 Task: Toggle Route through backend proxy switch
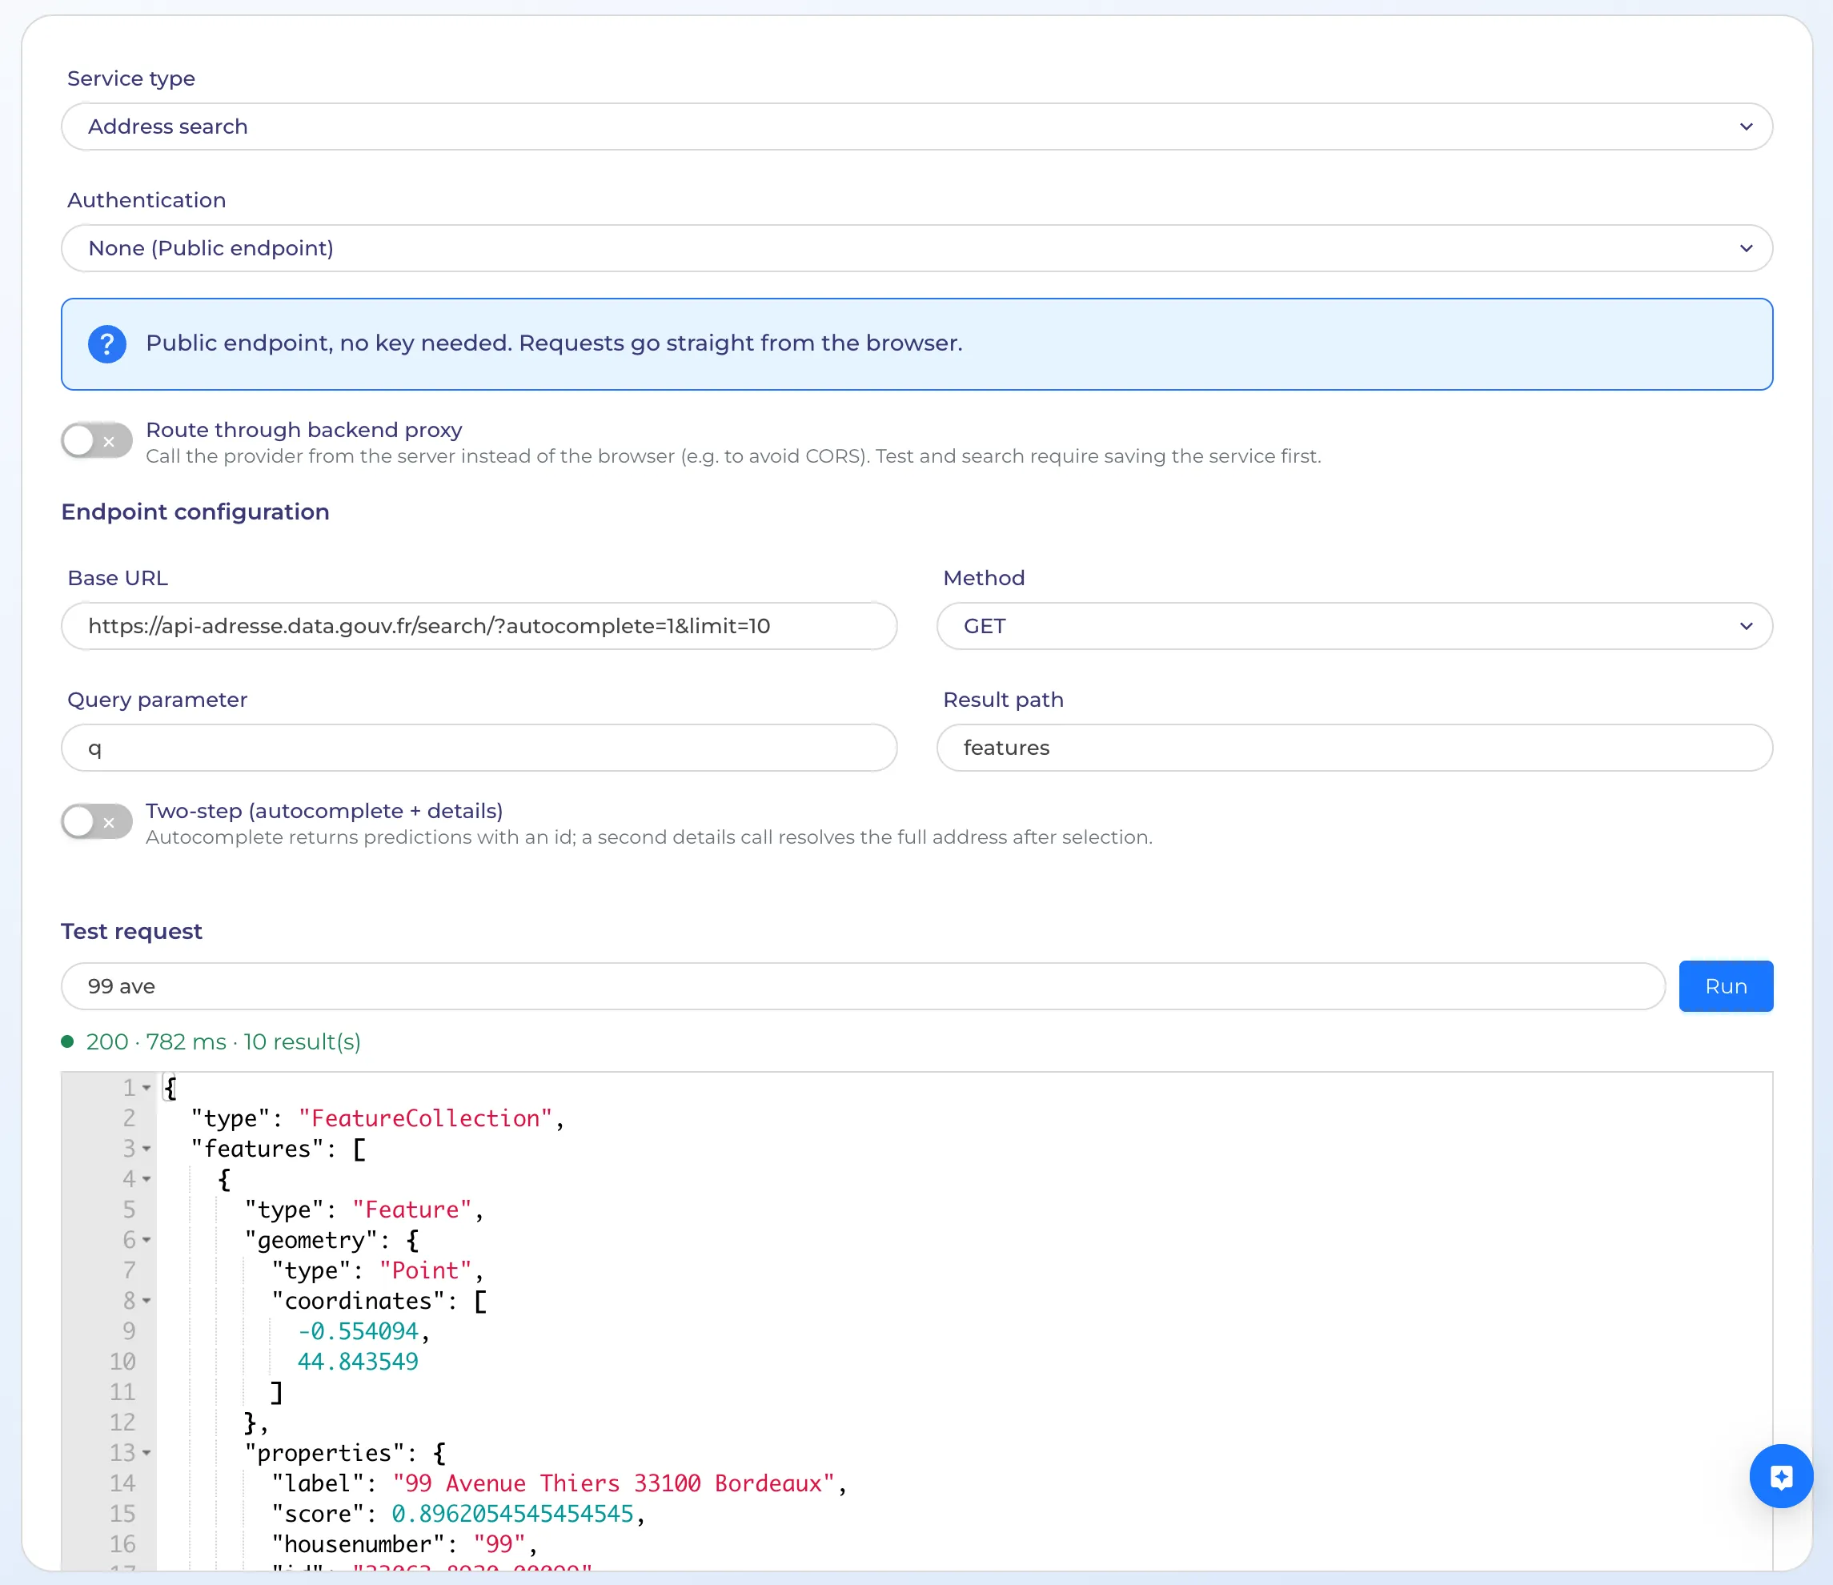coord(96,441)
